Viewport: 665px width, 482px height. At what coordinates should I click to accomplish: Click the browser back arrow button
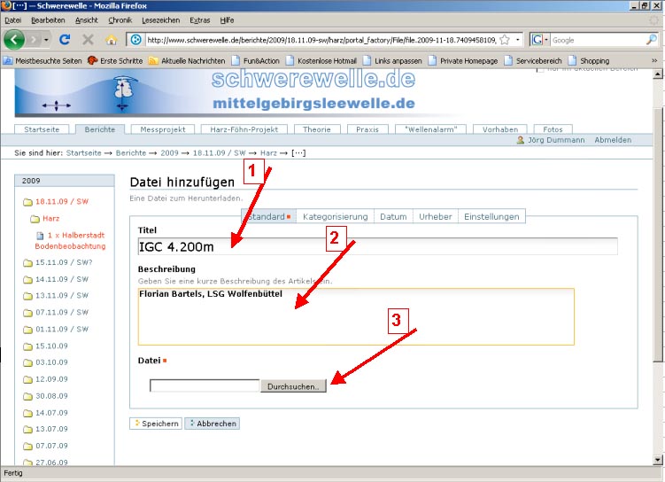[x=14, y=40]
